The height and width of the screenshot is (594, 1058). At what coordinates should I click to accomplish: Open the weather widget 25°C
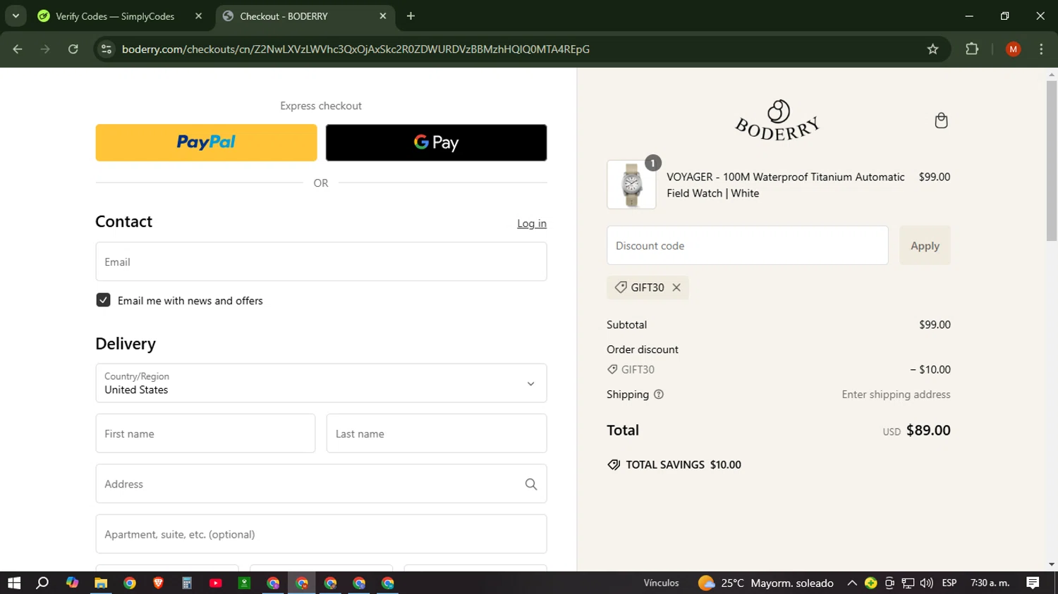pyautogui.click(x=766, y=583)
